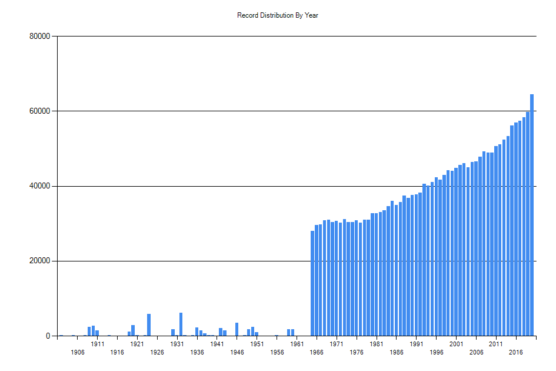This screenshot has width=556, height=371.
Task: Select the 2011 x-axis label
Action: [496, 344]
